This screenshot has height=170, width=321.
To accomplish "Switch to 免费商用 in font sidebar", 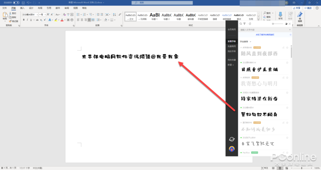I will pyautogui.click(x=232, y=46).
